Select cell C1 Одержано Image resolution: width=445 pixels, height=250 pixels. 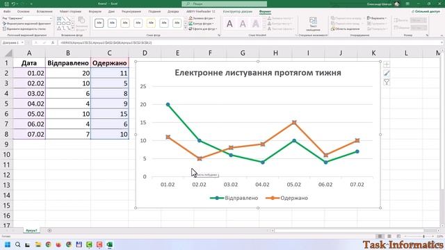point(110,63)
